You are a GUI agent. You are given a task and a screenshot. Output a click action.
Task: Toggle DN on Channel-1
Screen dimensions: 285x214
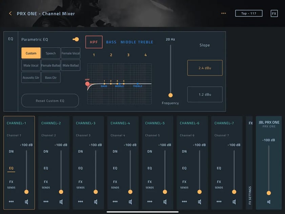(11, 151)
